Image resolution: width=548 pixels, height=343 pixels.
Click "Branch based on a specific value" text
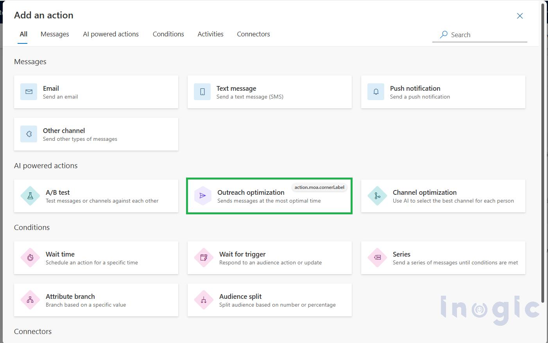(86, 305)
